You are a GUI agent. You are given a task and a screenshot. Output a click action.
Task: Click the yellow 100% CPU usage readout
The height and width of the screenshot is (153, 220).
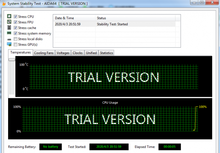coord(203,107)
